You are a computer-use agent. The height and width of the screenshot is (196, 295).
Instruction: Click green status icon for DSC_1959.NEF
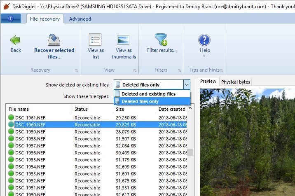11,131
